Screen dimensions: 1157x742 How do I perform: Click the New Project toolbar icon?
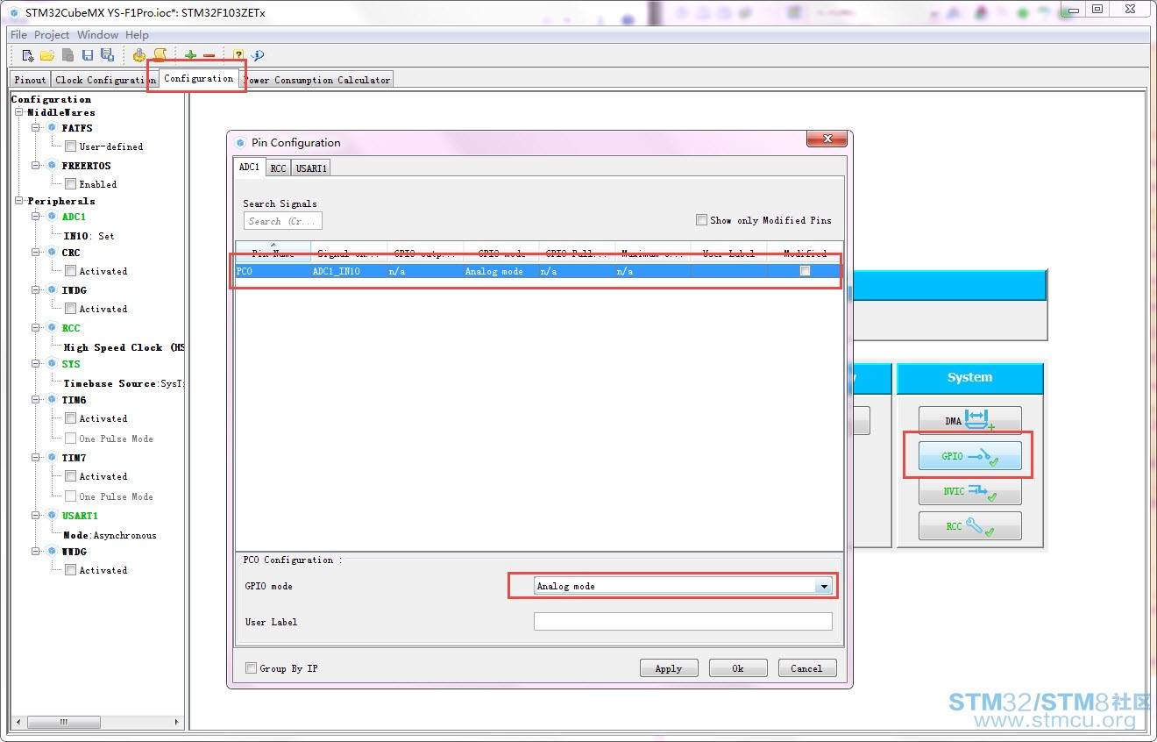(27, 55)
